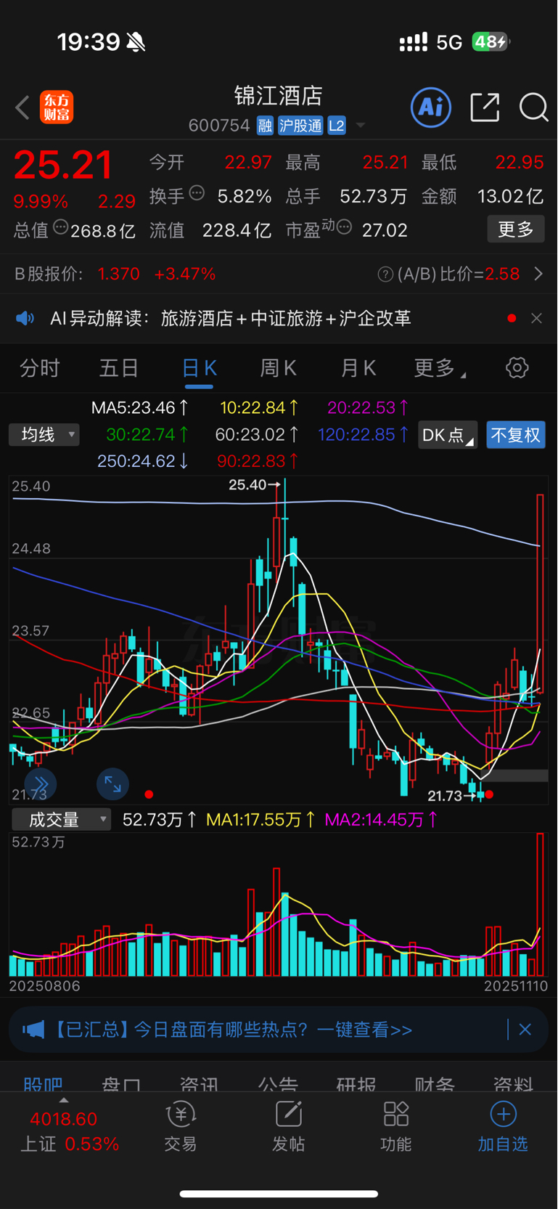This screenshot has height=1209, width=558.
Task: Tap question mark beside (A/B)比价
Action: (386, 274)
